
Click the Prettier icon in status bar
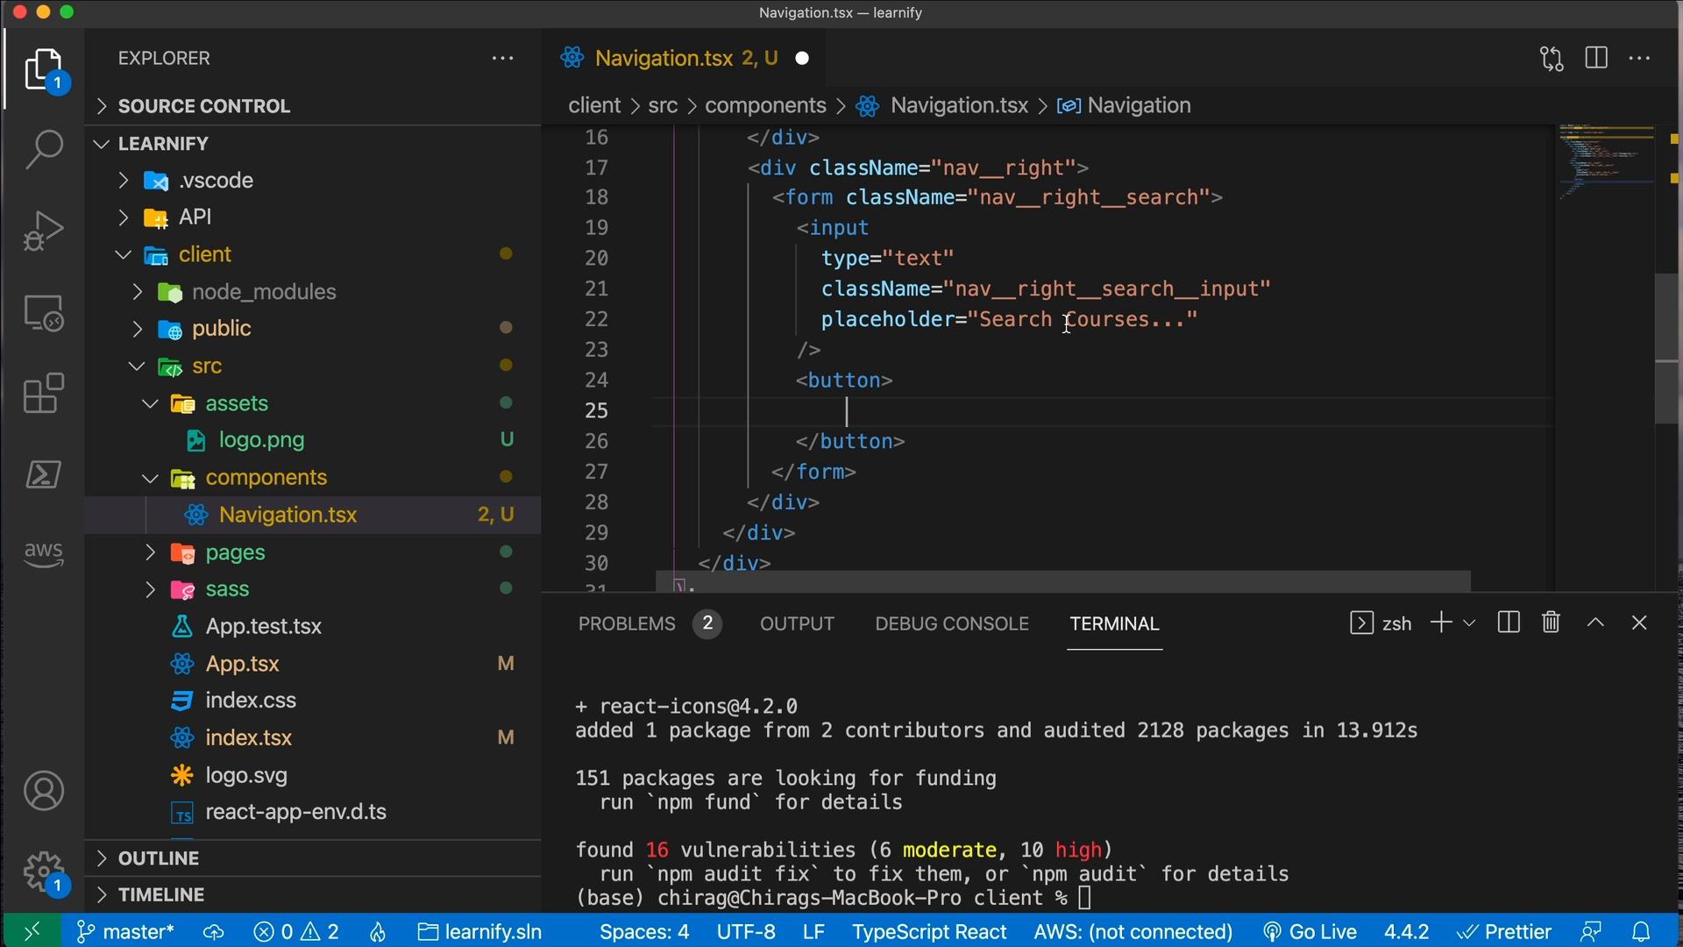pos(1502,931)
